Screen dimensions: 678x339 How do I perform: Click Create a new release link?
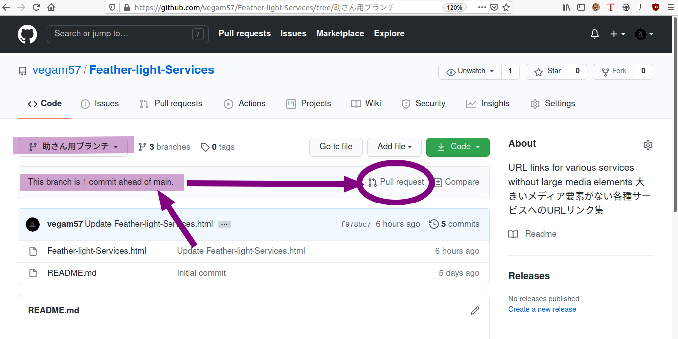(542, 309)
